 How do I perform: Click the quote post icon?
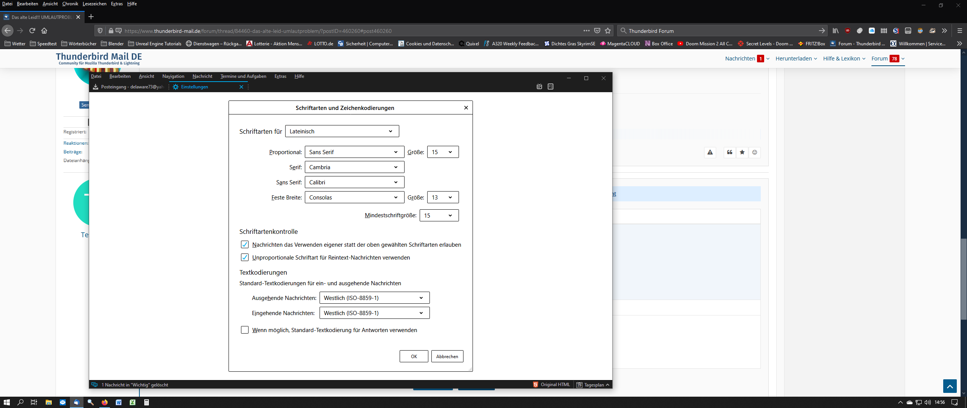coord(729,152)
